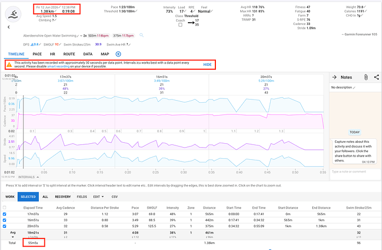Select the 16m51s interval header on chart
Image resolution: width=382 pixels, height=250 pixels.
coord(162,77)
